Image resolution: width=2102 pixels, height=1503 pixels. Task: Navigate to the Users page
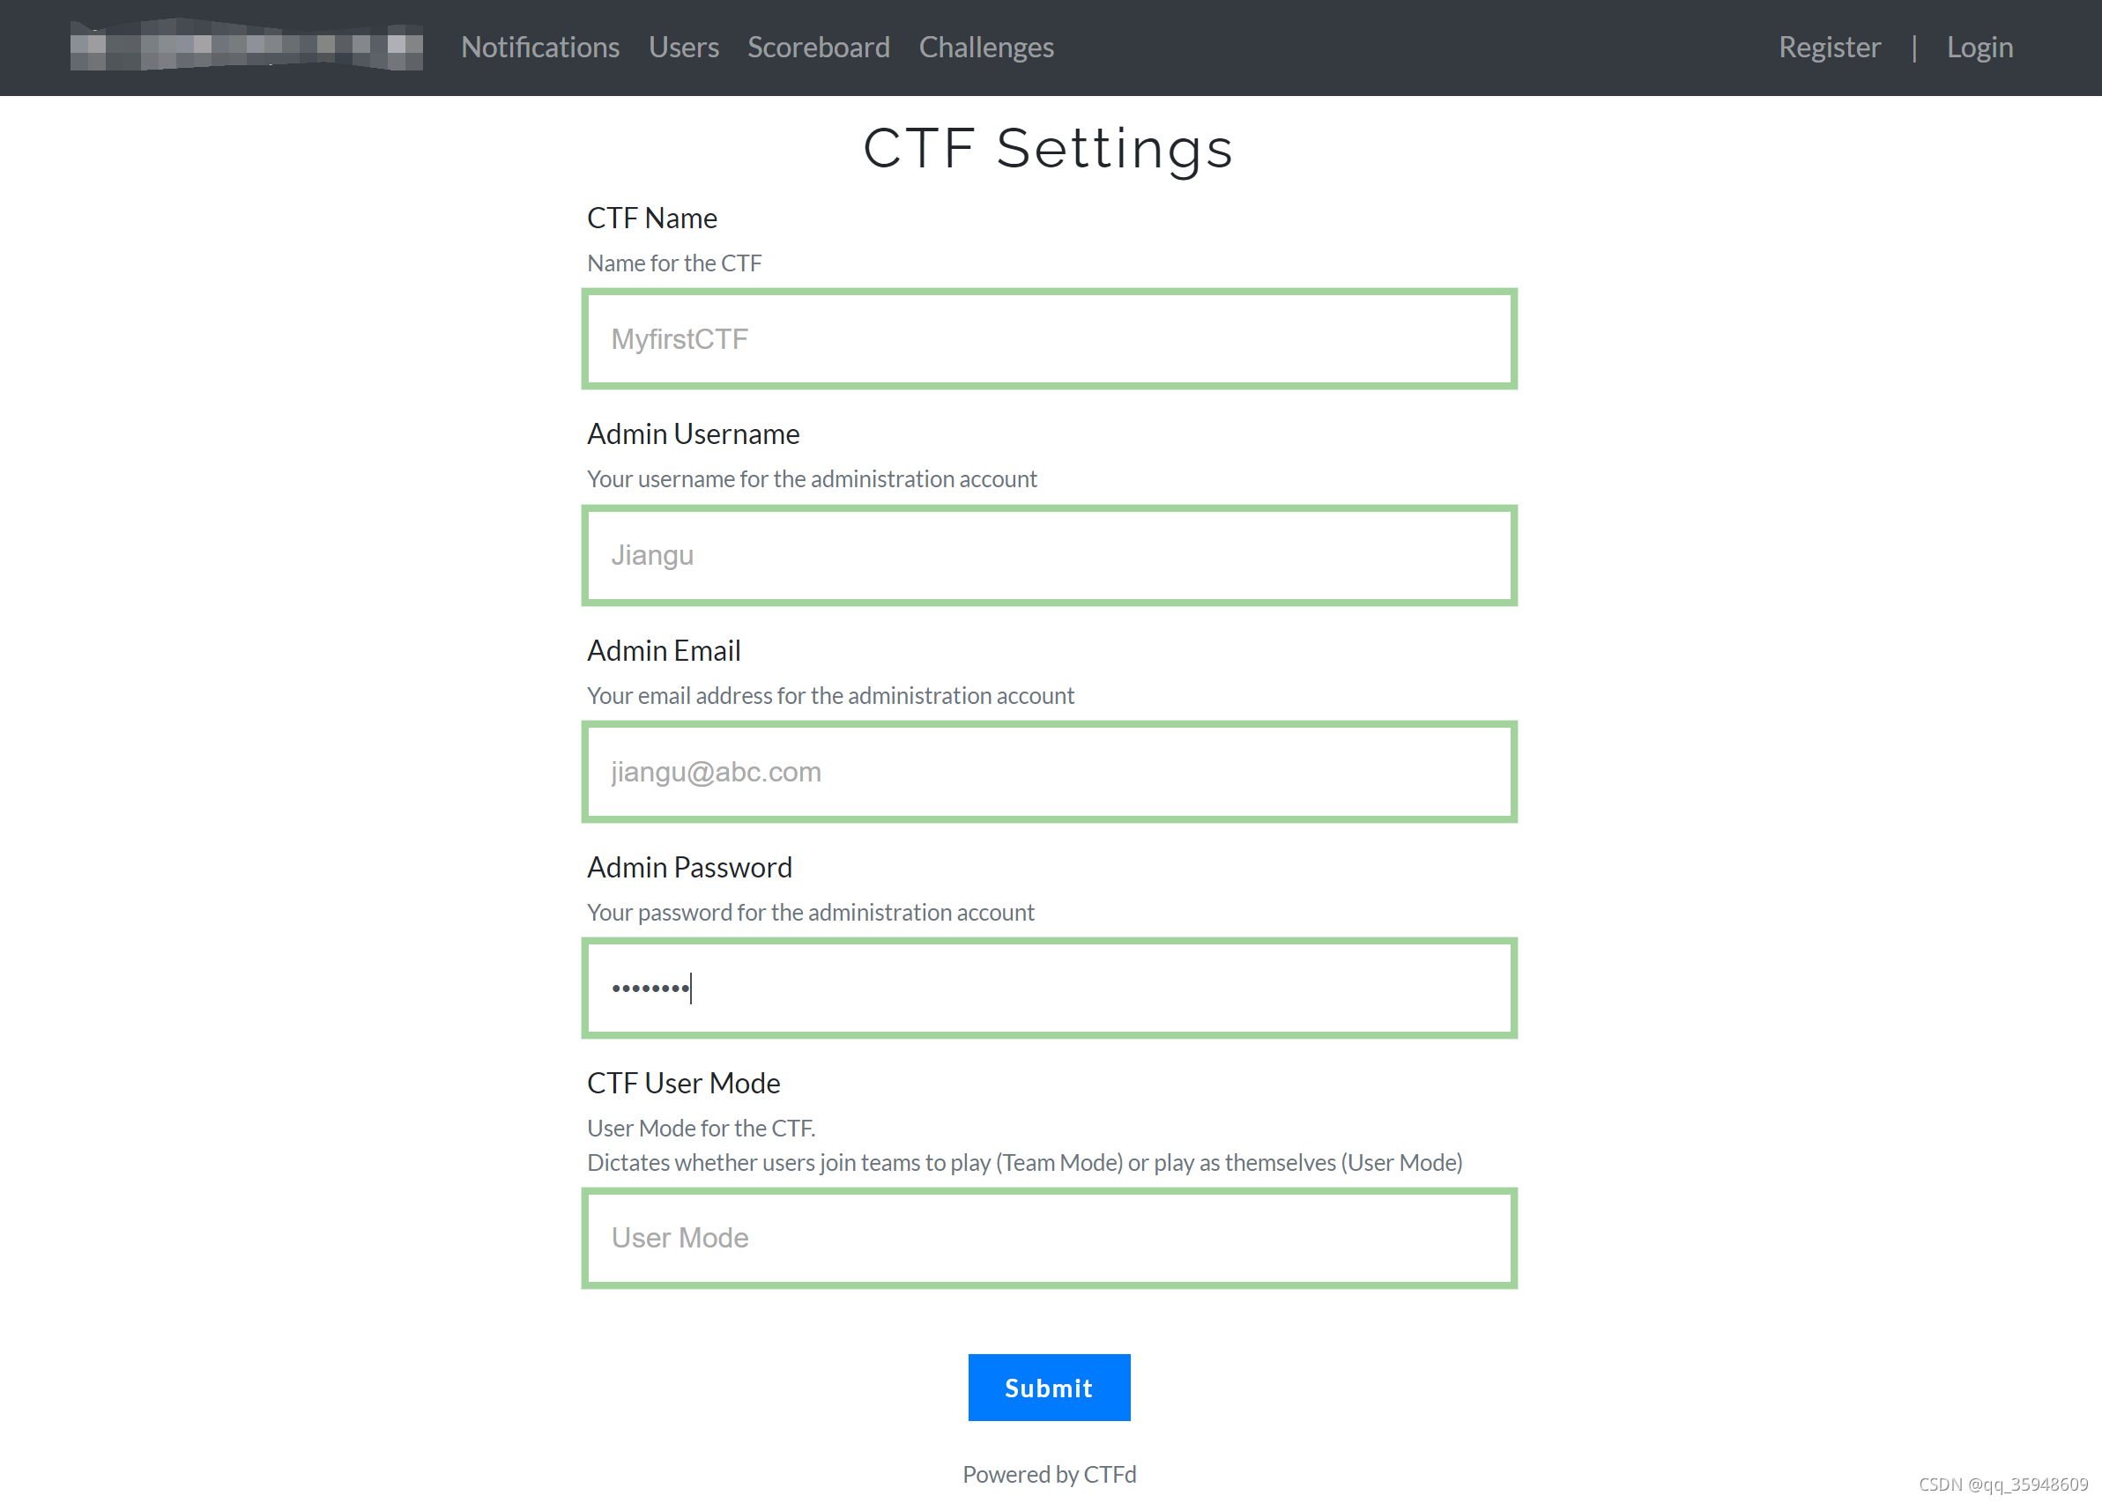click(x=684, y=48)
